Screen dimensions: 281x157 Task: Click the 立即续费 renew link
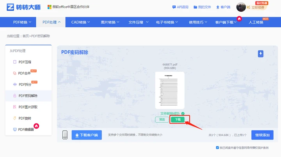point(258,7)
